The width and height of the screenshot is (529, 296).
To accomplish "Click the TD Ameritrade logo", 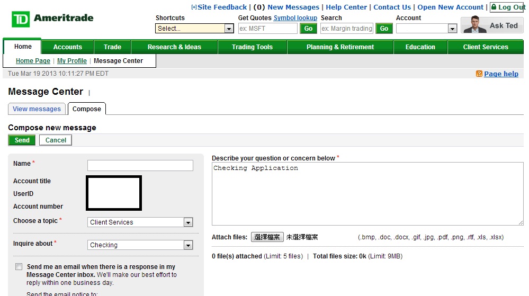I will (52, 19).
